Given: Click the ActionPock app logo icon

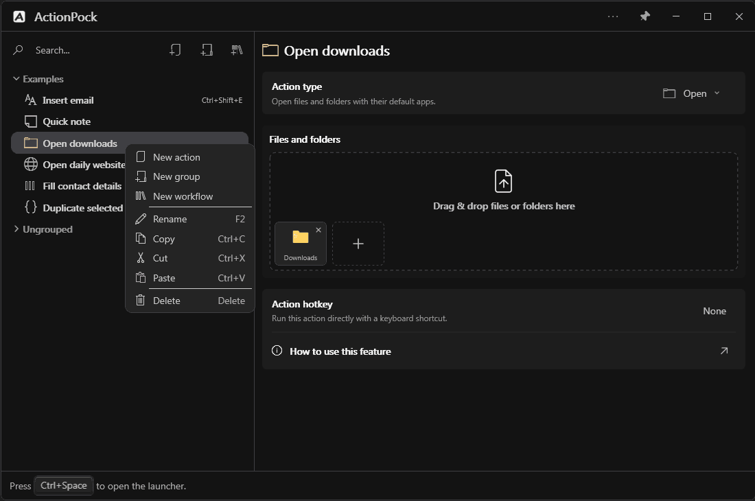Looking at the screenshot, I should coord(19,17).
